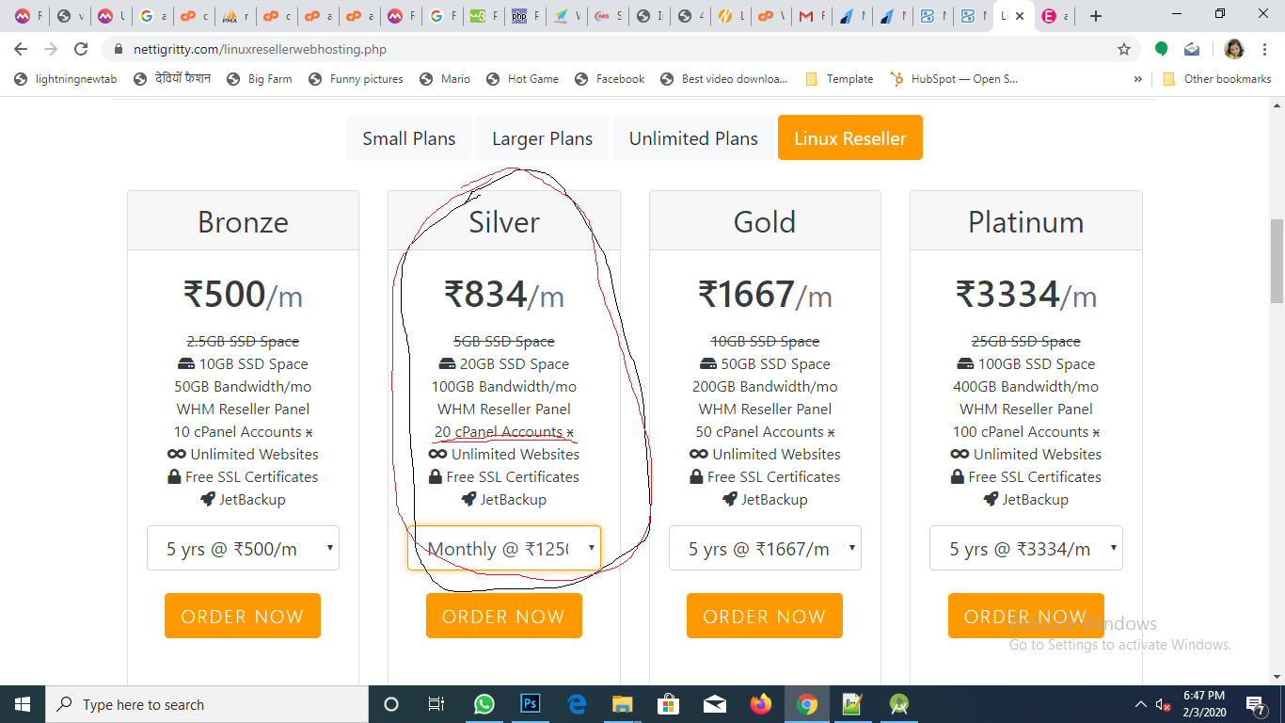This screenshot has width=1285, height=723.
Task: Open the Silver plan billing period dropdown
Action: (503, 549)
